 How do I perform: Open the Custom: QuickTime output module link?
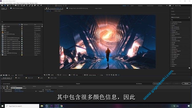click(x=19, y=91)
